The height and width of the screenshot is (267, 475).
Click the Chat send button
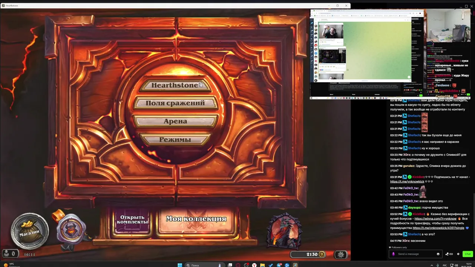point(468,254)
